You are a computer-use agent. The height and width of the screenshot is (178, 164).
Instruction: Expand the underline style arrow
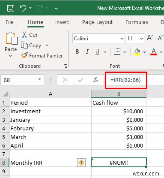[x=105, y=52]
